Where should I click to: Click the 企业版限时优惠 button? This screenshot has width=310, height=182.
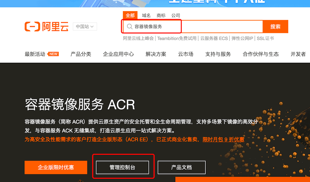[x=56, y=167]
